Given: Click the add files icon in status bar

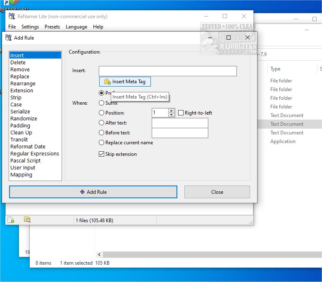Looking at the screenshot, I should click(11, 220).
